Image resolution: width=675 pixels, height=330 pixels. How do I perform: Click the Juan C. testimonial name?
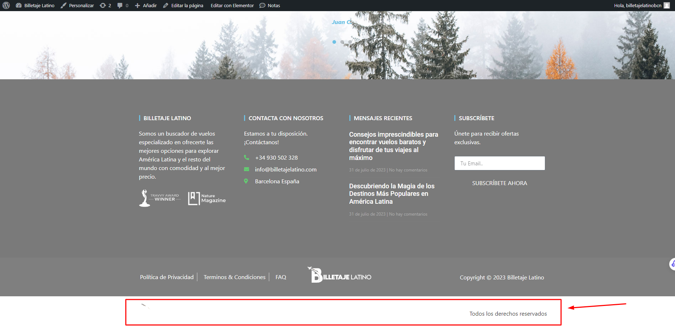[342, 22]
